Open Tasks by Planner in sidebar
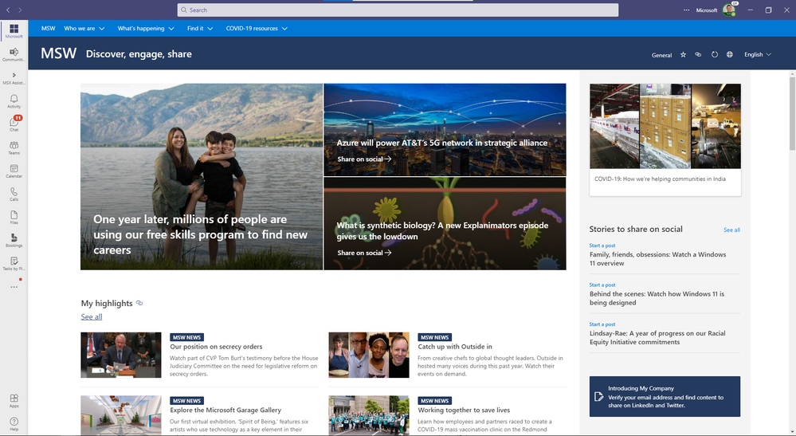This screenshot has height=436, width=796. [14, 263]
